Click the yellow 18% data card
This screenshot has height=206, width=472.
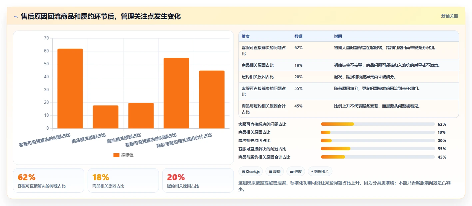pos(123,180)
